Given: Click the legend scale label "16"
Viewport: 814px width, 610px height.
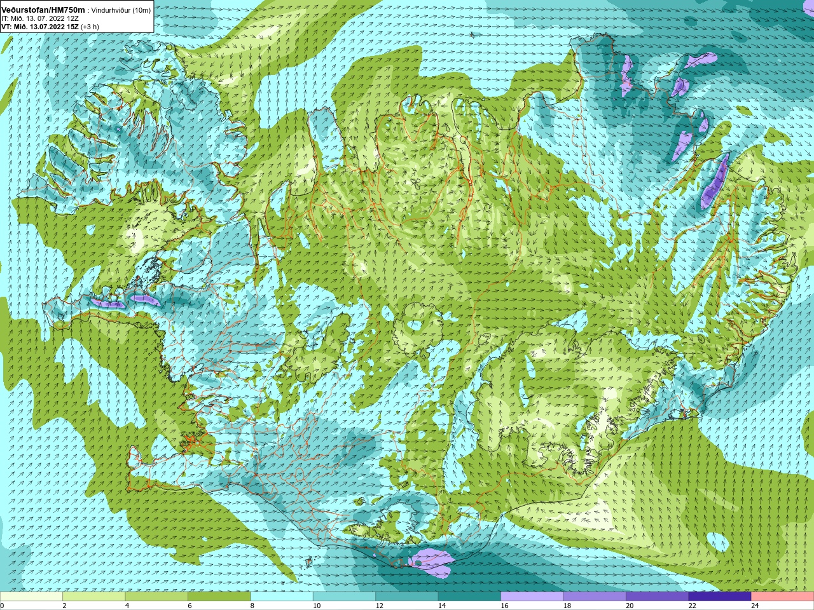Looking at the screenshot, I should pos(504,606).
